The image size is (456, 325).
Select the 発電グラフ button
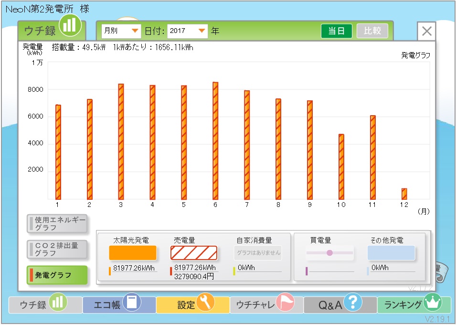pyautogui.click(x=57, y=275)
